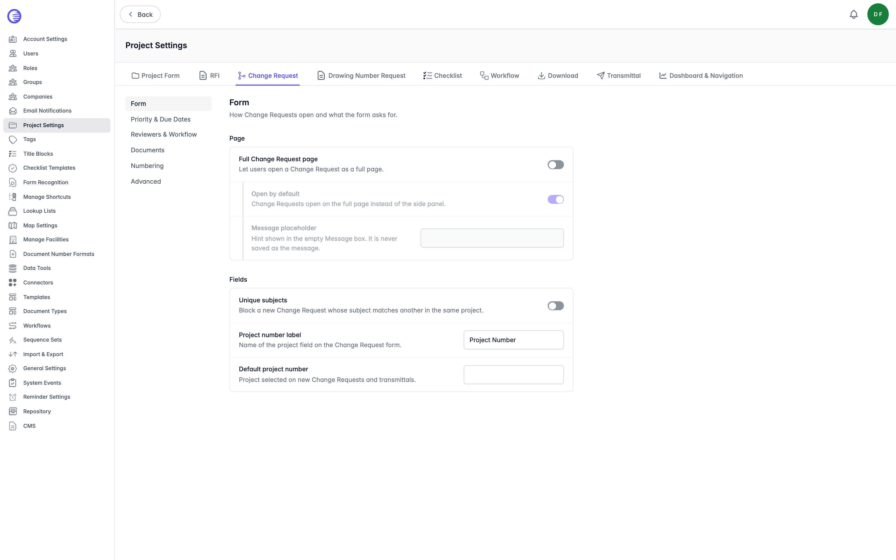The width and height of the screenshot is (896, 560).
Task: Switch to the RFI tab
Action: tap(209, 76)
